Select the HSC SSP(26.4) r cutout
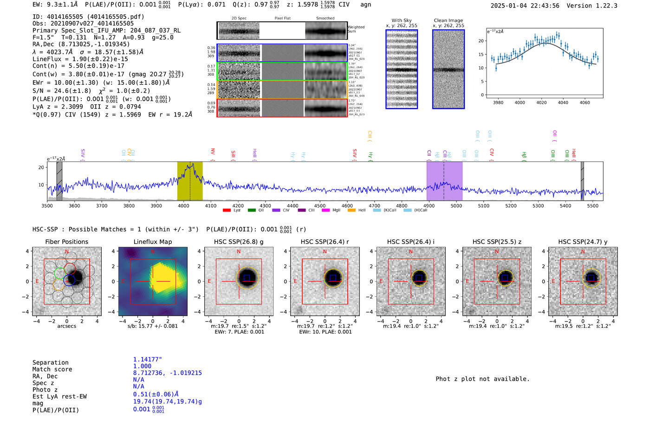 coord(325,282)
